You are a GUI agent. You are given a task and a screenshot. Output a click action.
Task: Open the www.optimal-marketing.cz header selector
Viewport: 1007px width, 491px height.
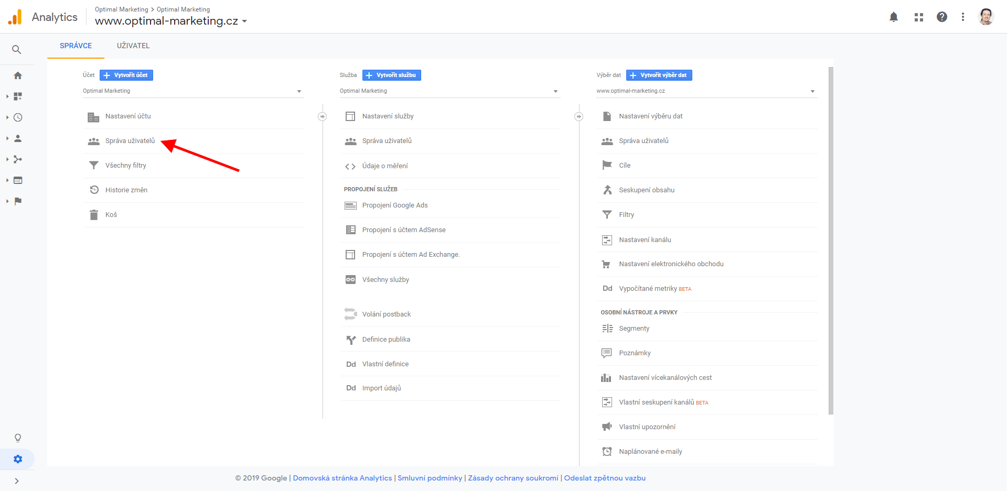click(171, 21)
